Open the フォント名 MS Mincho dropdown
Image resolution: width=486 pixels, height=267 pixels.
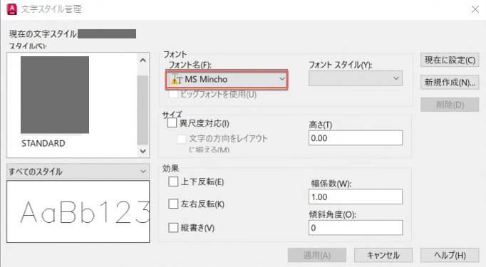(227, 79)
